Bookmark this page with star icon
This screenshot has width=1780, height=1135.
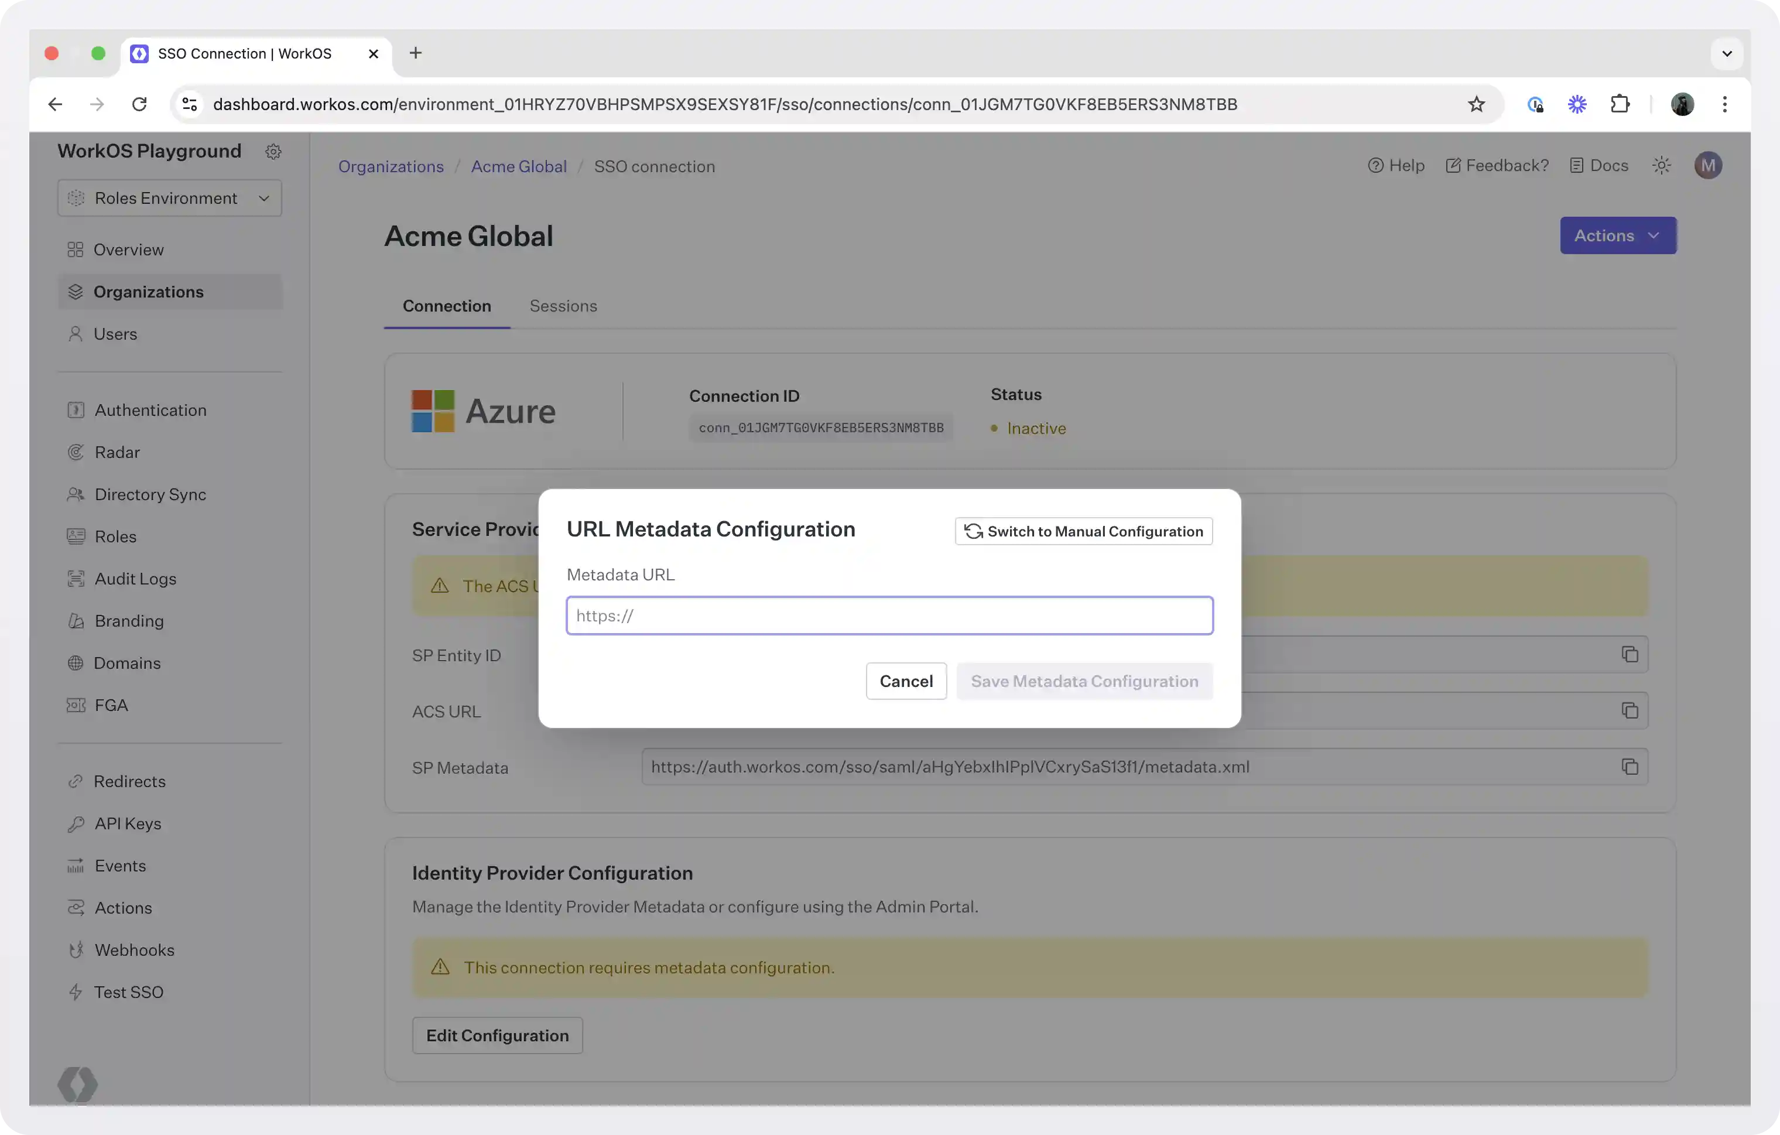(1476, 104)
